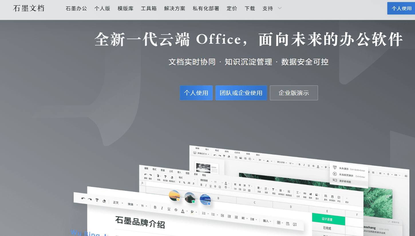Viewport: 415px width, 236px height.
Task: Click the comment bubble icon in the document toolbar
Action: pos(295,224)
